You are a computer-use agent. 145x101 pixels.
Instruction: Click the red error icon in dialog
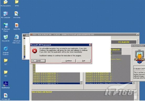coord(34,51)
